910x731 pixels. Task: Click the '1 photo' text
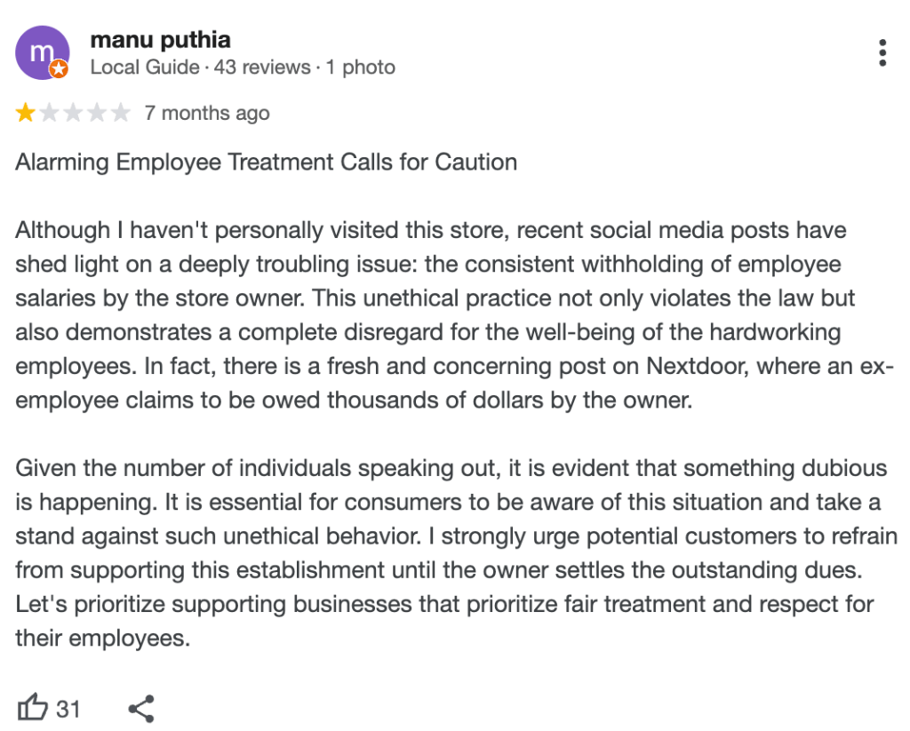click(x=360, y=68)
